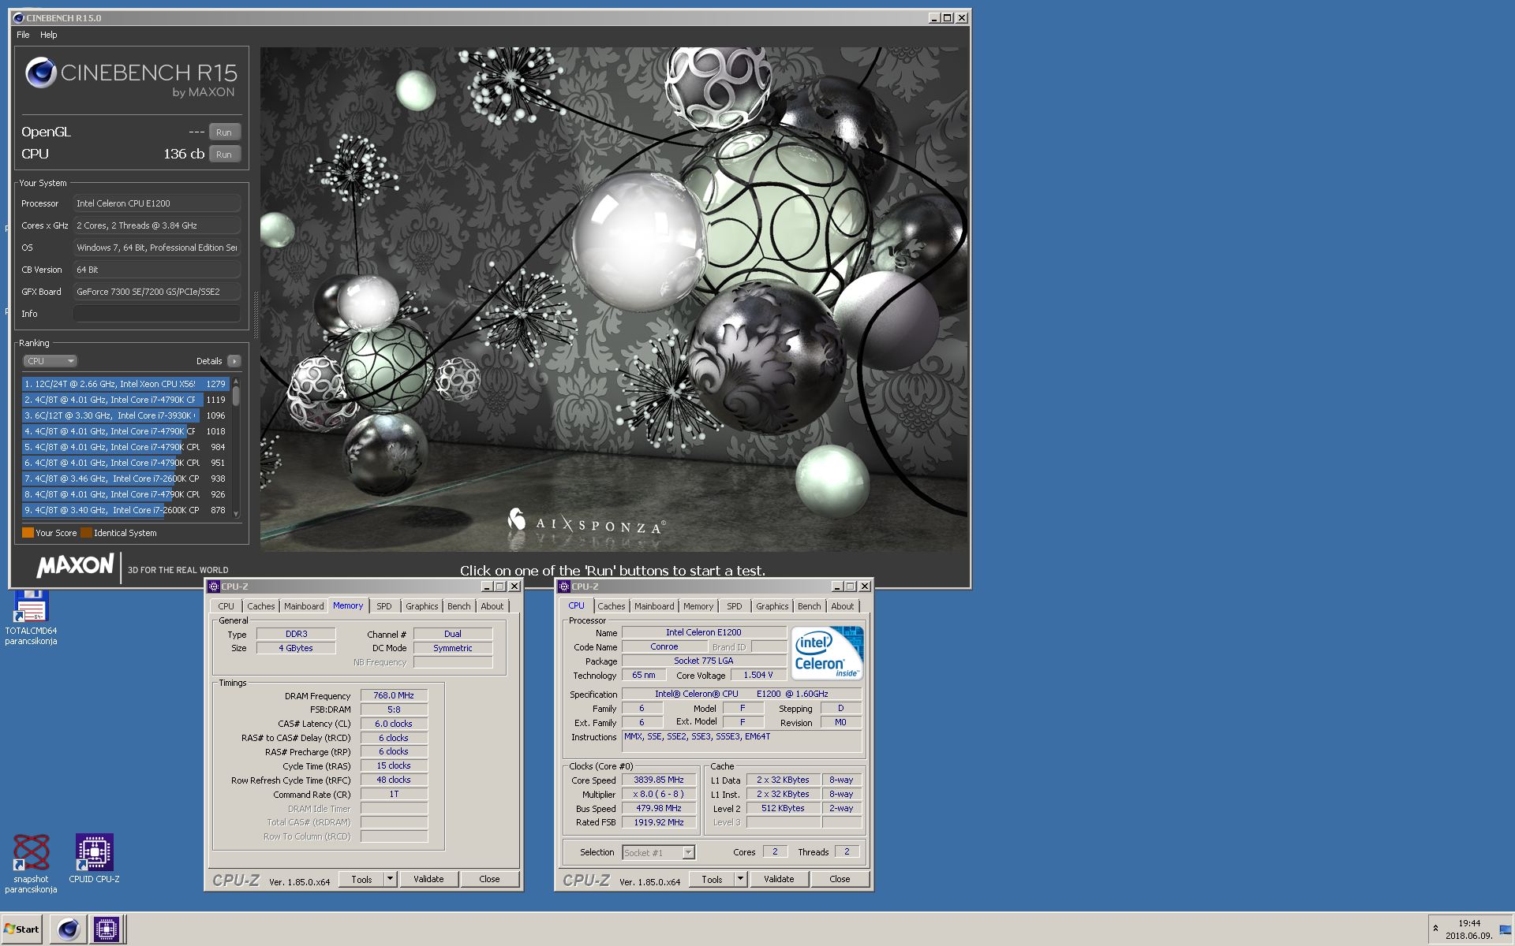Open the Socket #1 selection dropdown

659,852
